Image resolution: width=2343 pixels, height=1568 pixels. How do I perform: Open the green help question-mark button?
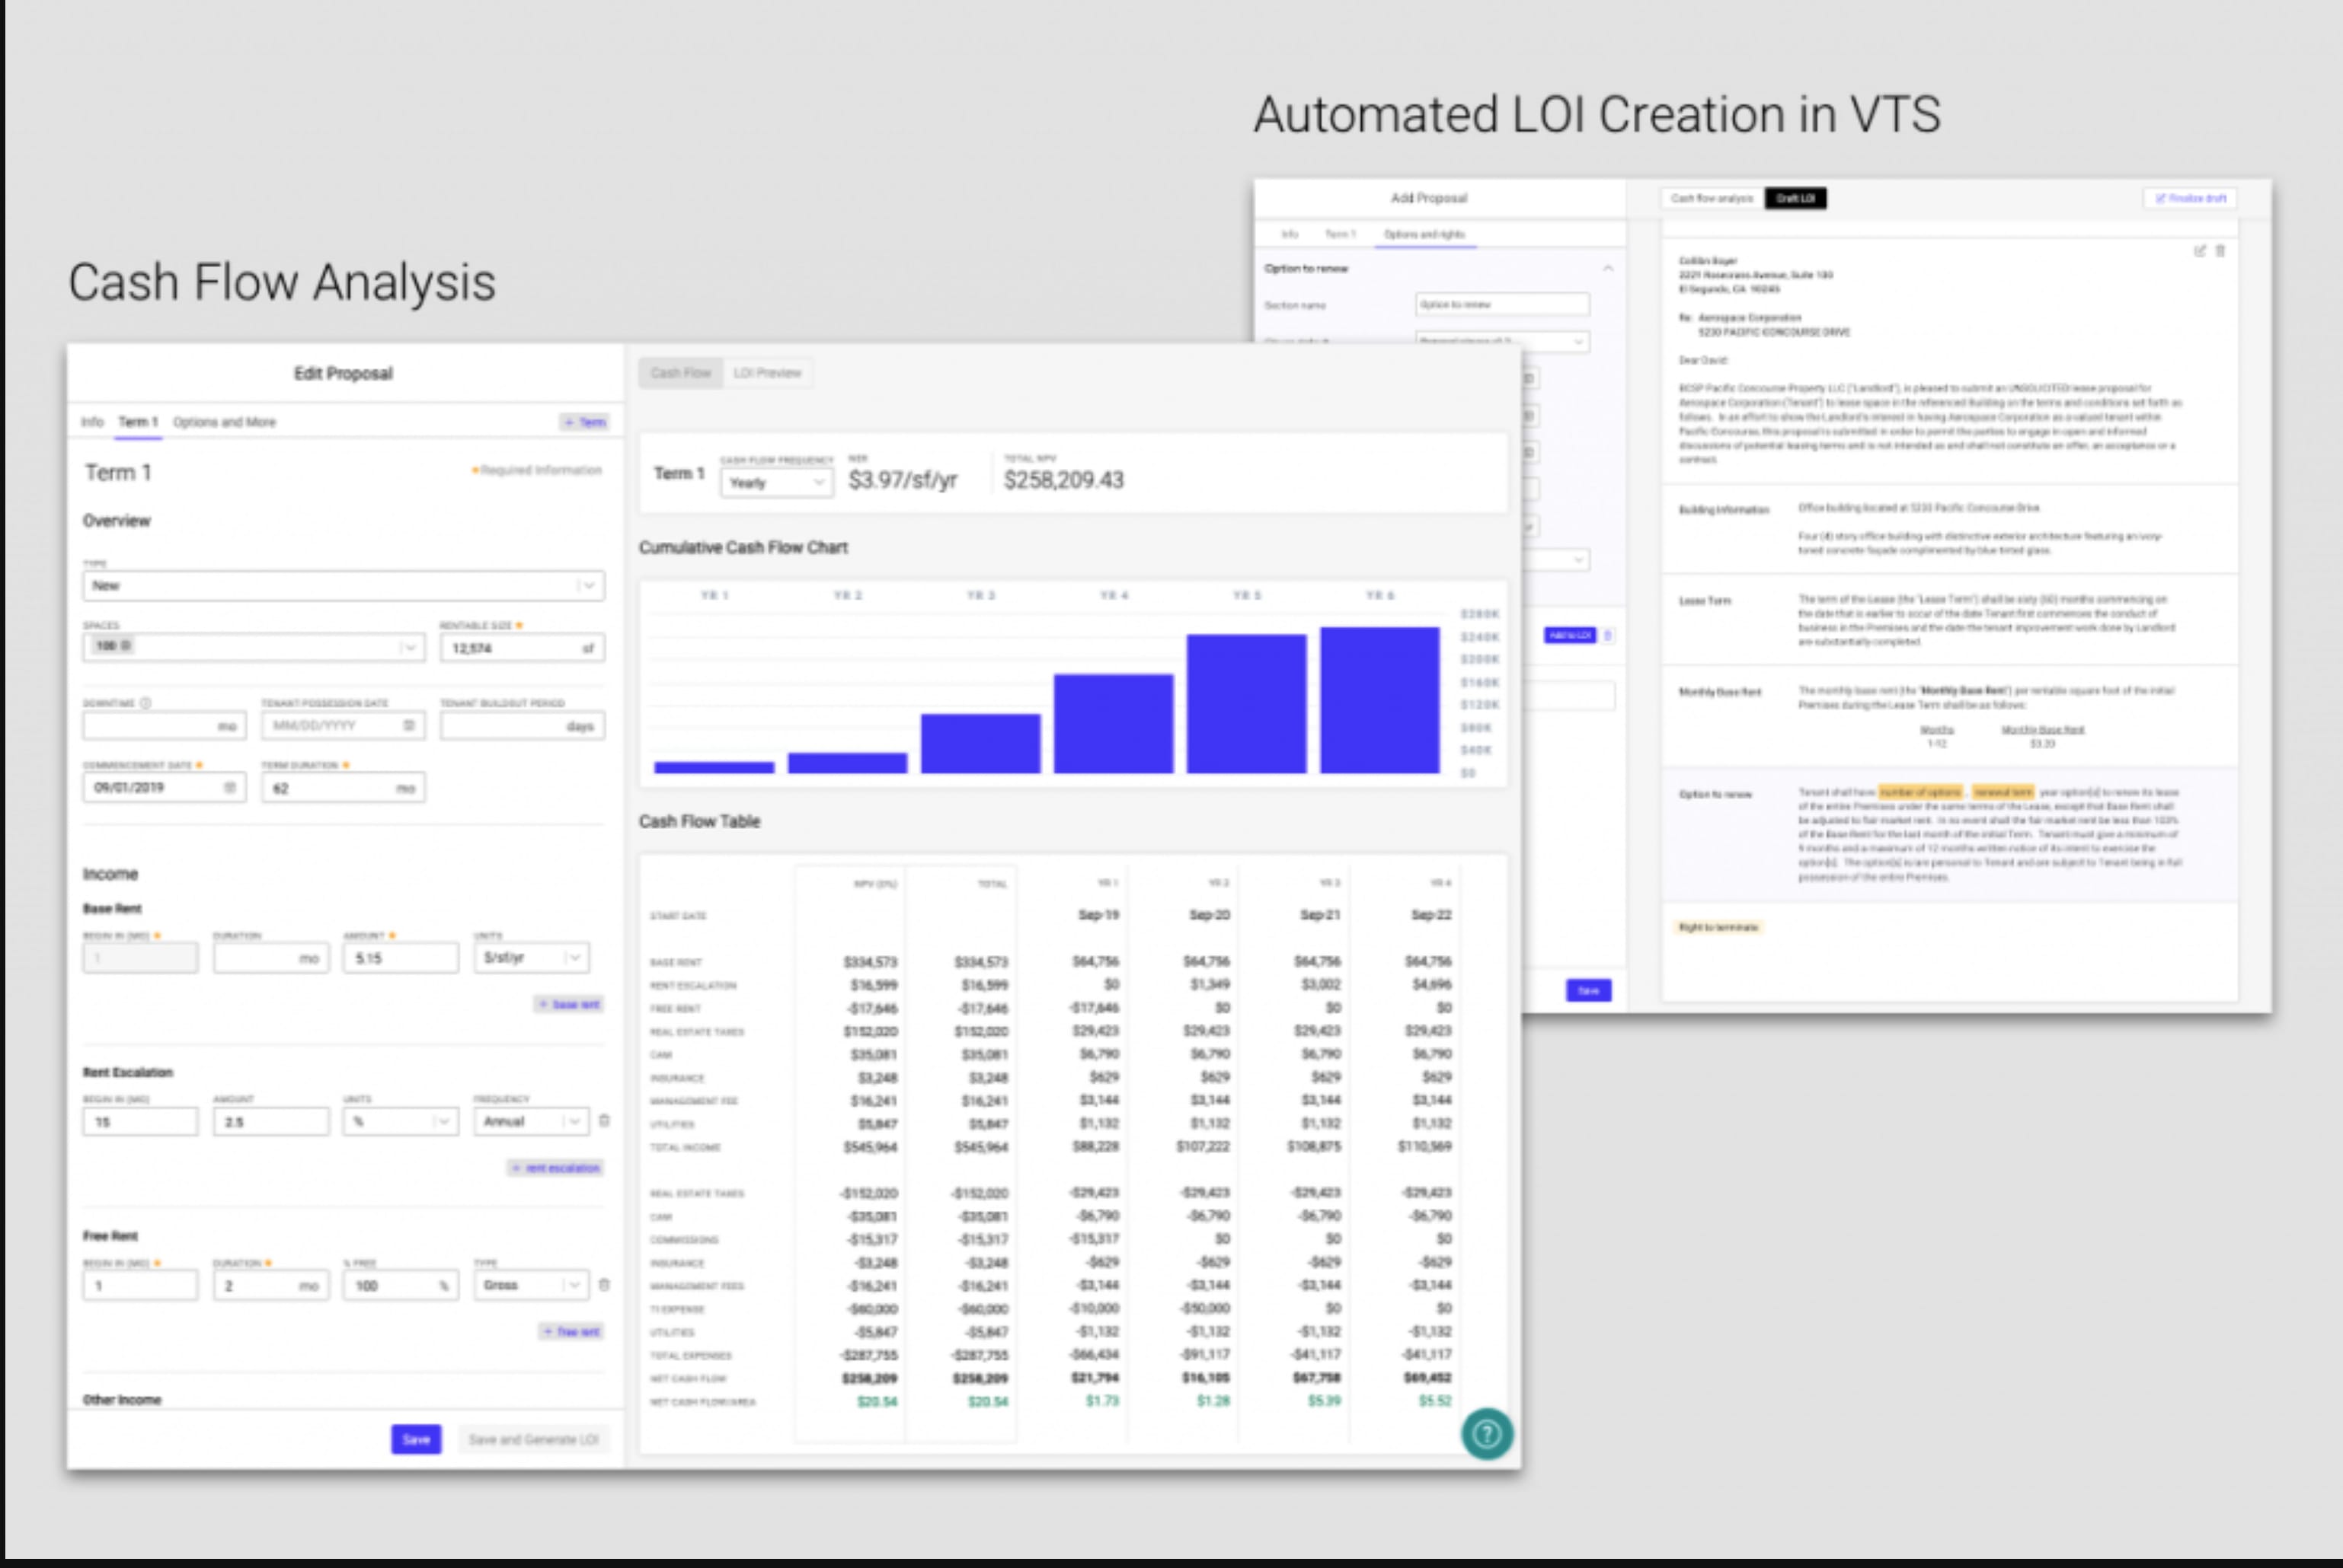(1487, 1434)
